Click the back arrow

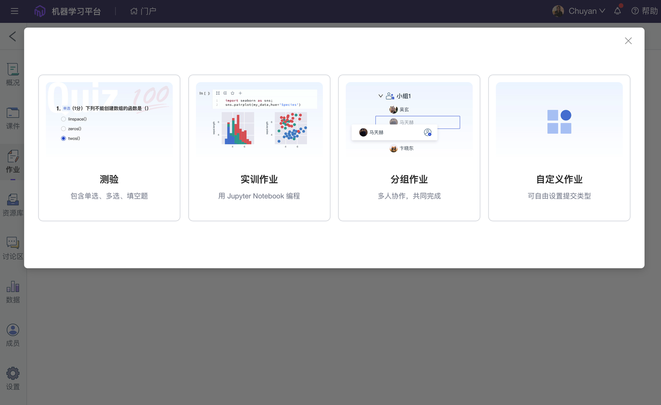(x=12, y=36)
